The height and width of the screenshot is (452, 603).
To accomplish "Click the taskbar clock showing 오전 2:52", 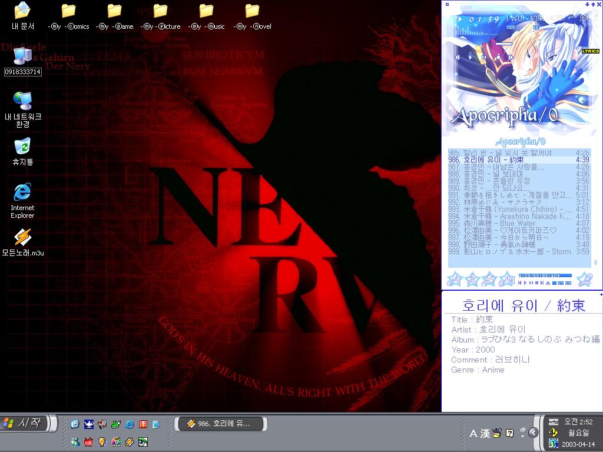I will (578, 421).
